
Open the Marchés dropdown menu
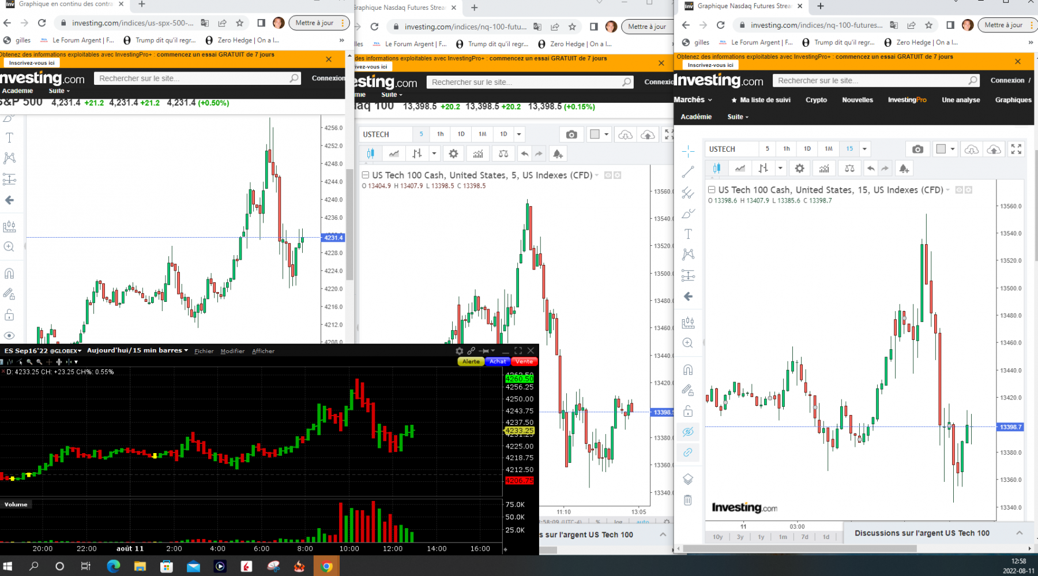tap(693, 100)
